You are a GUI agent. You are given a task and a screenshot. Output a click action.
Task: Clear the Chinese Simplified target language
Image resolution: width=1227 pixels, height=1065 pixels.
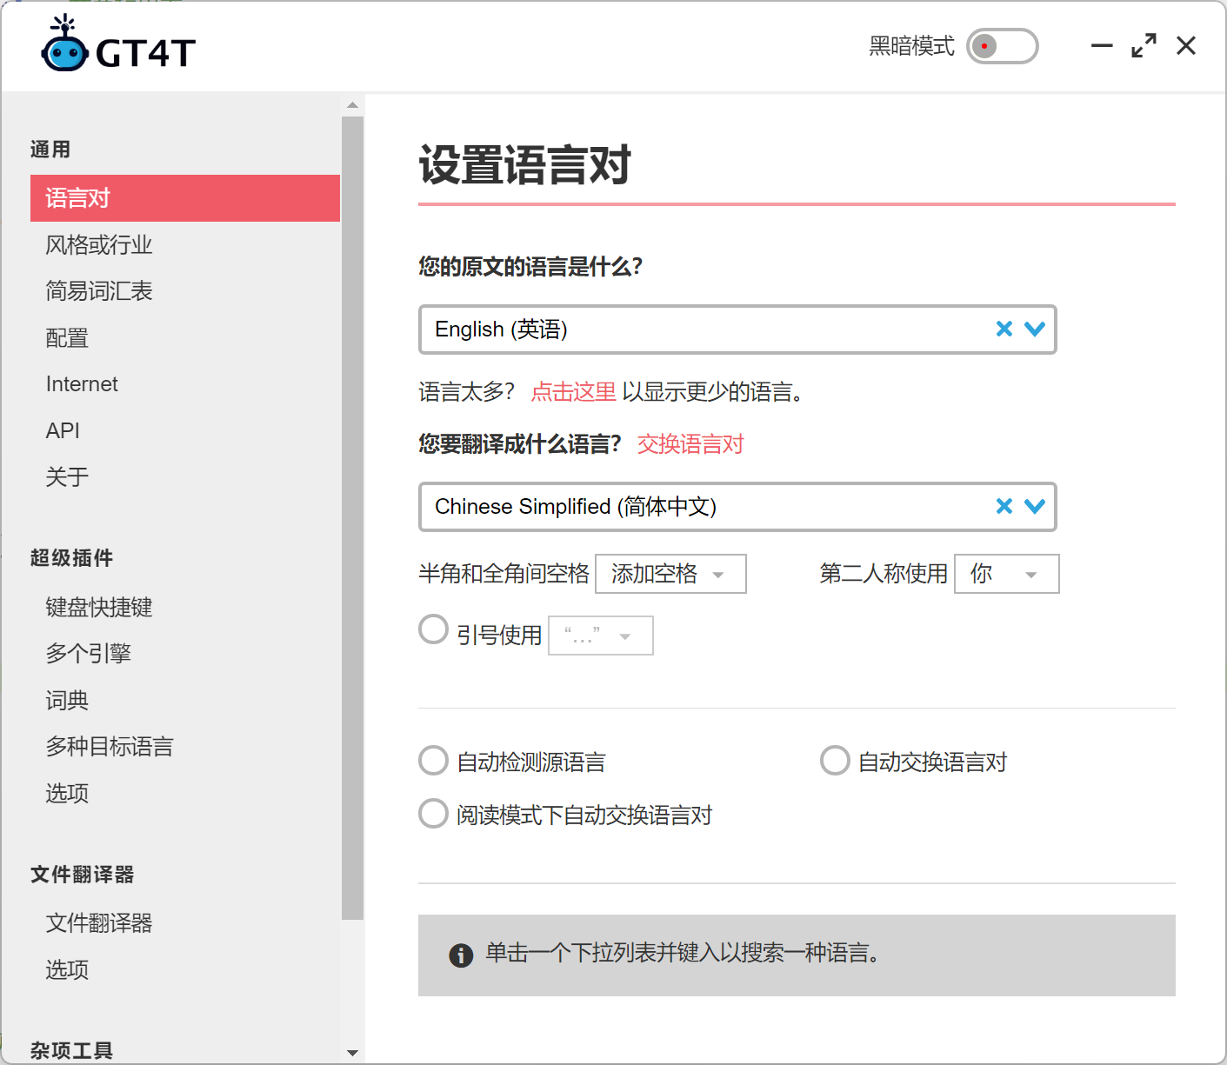1004,506
